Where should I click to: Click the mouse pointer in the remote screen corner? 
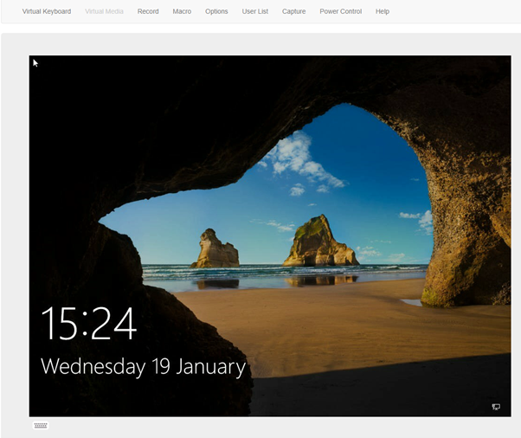35,62
